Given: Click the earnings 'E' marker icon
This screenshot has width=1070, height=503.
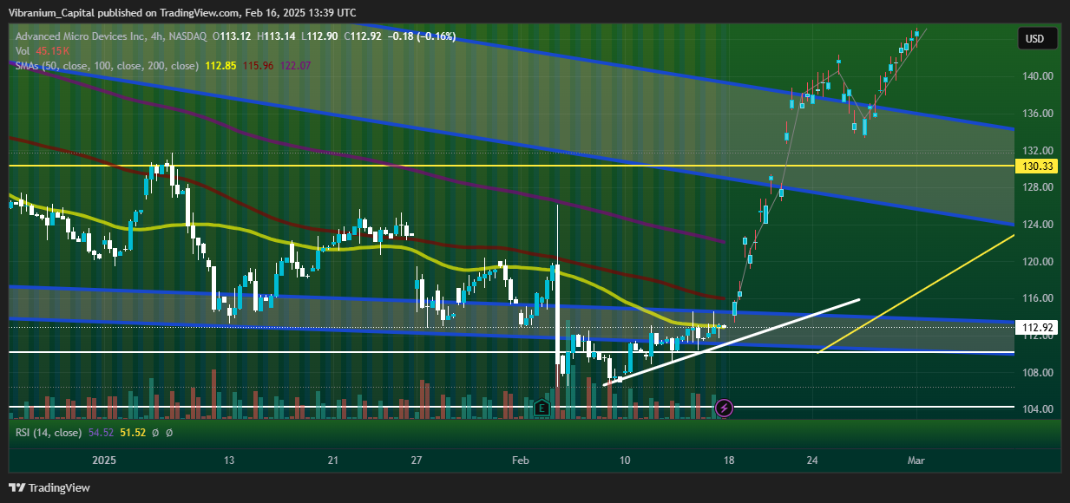Looking at the screenshot, I should coord(543,407).
